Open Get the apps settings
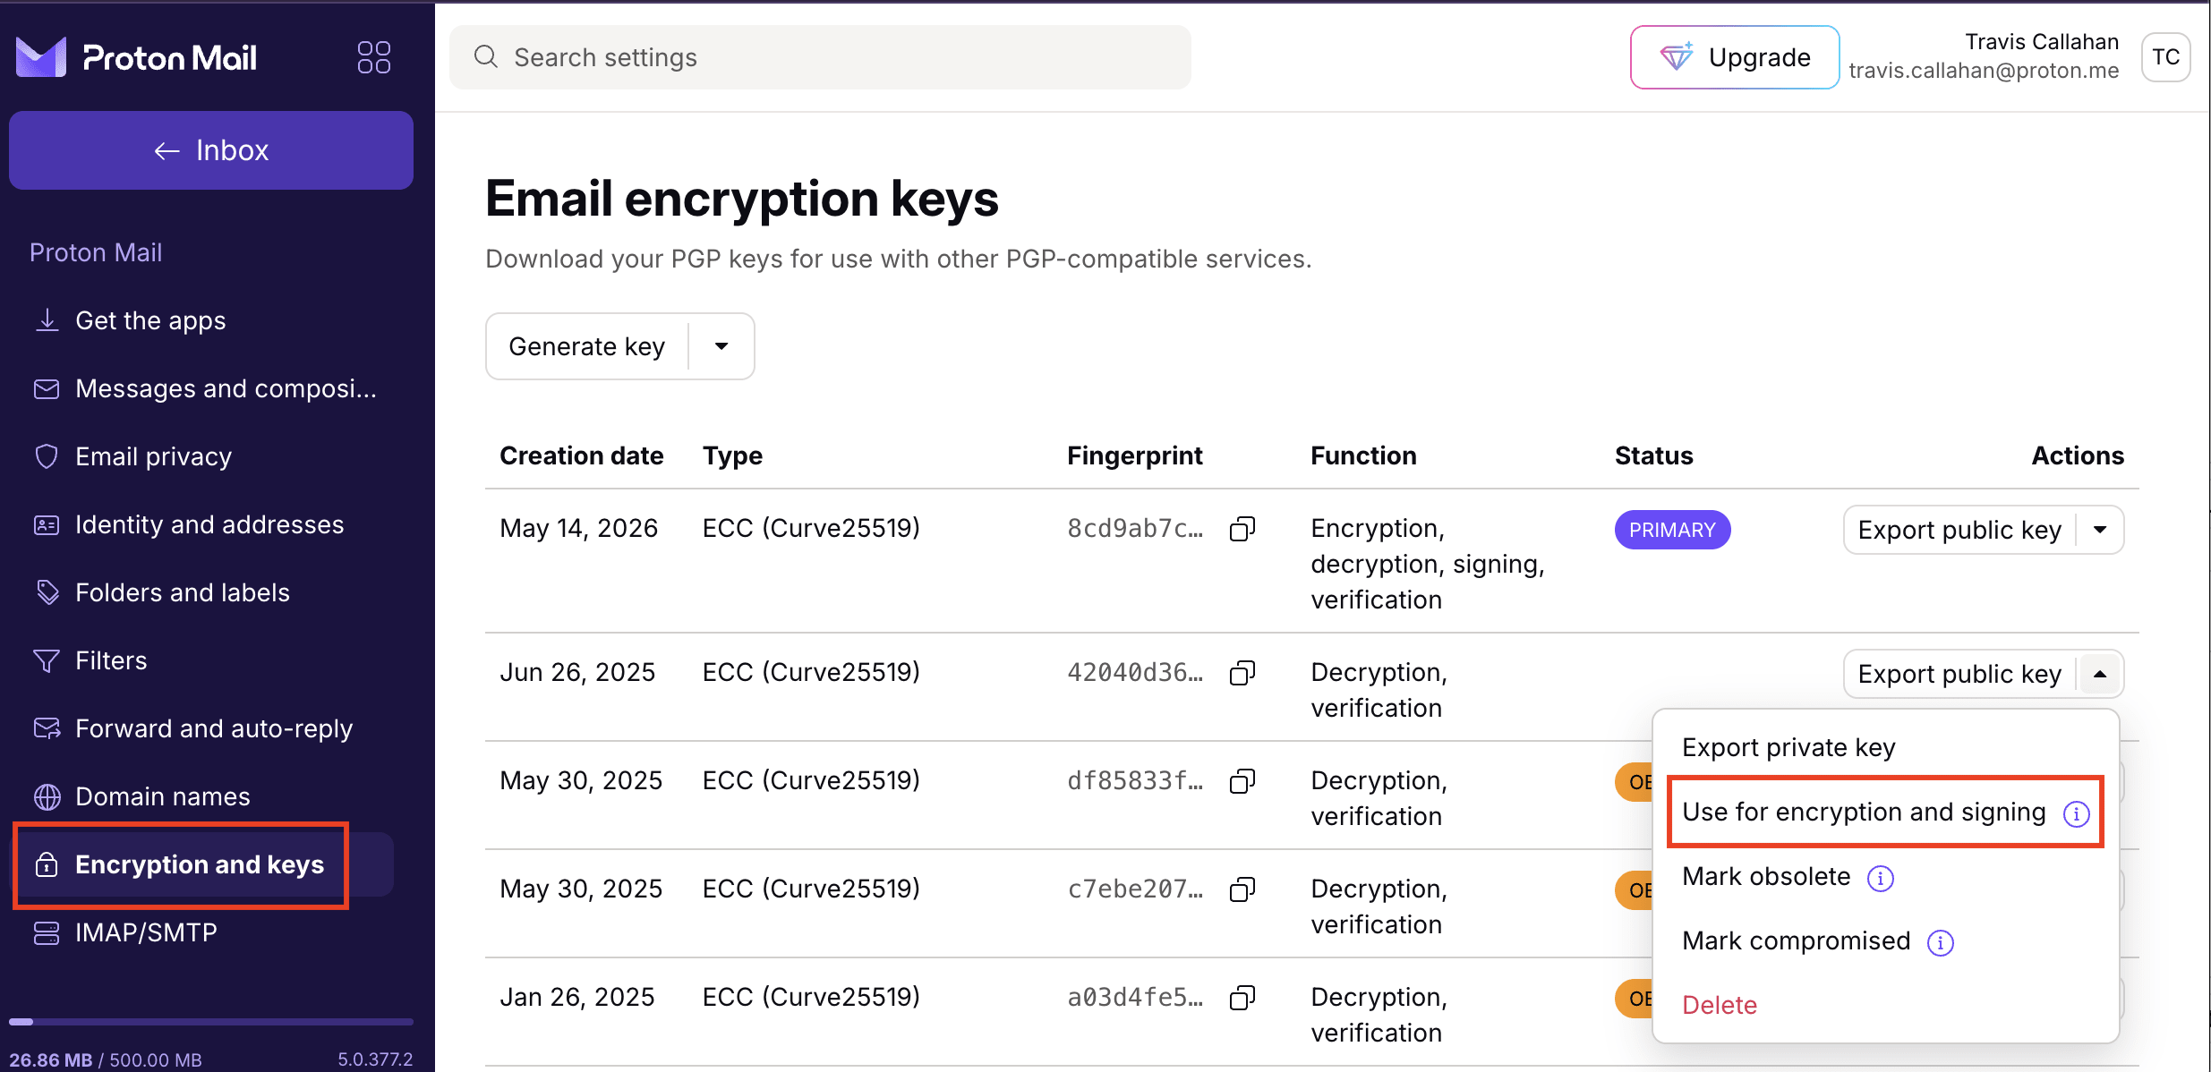The image size is (2211, 1072). click(204, 320)
